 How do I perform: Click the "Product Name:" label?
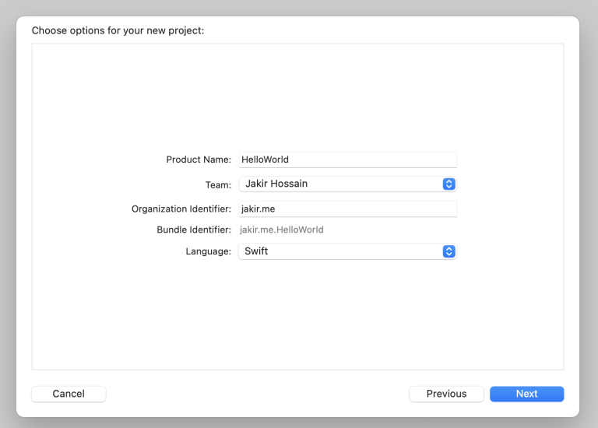click(199, 160)
